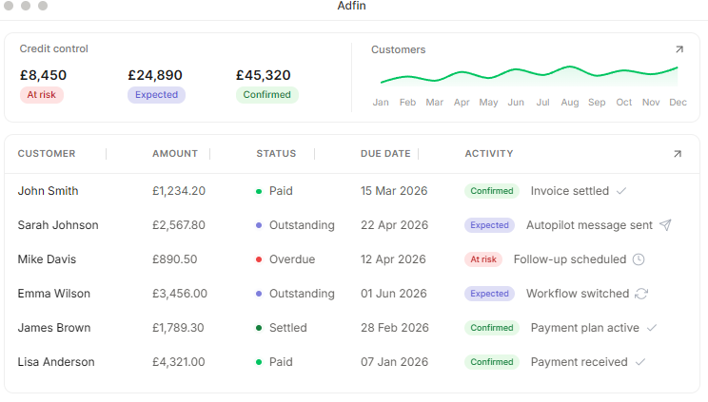
Task: Click the red Overdue status dot
Action: (x=259, y=259)
